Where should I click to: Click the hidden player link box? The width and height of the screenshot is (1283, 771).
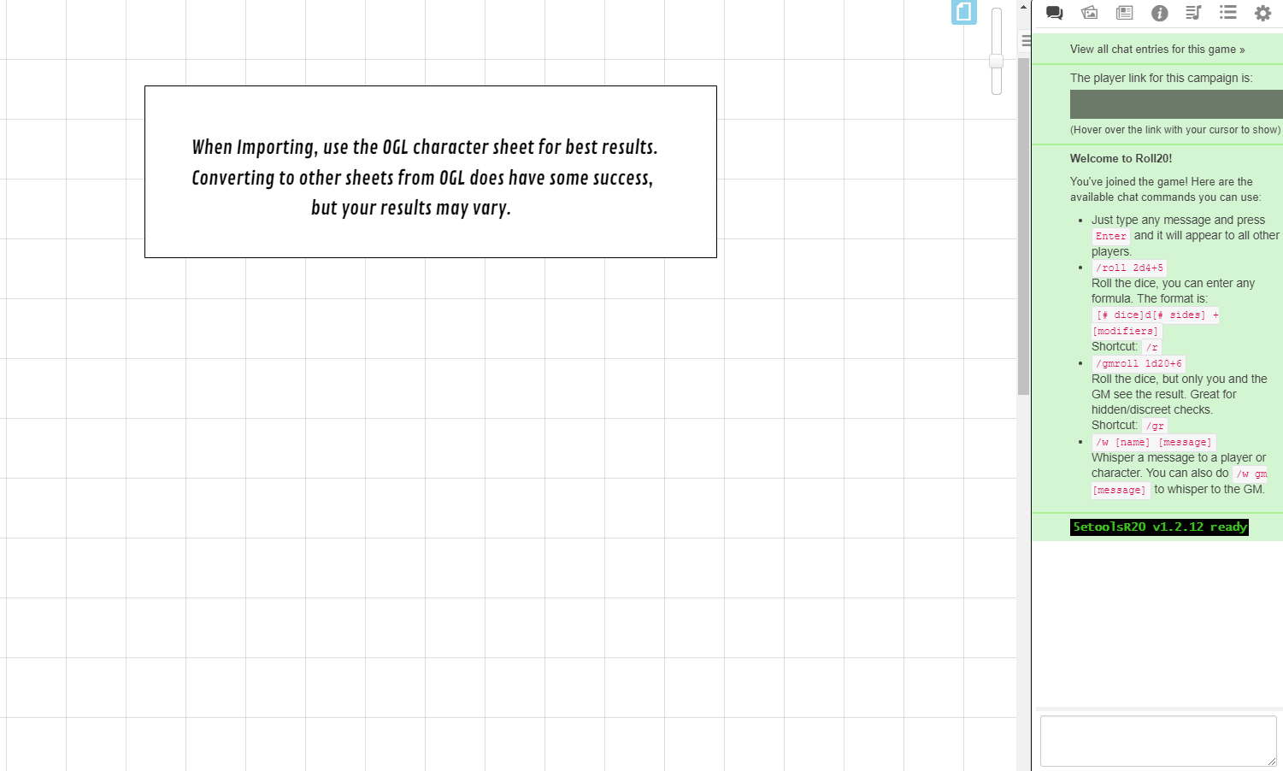click(1175, 104)
